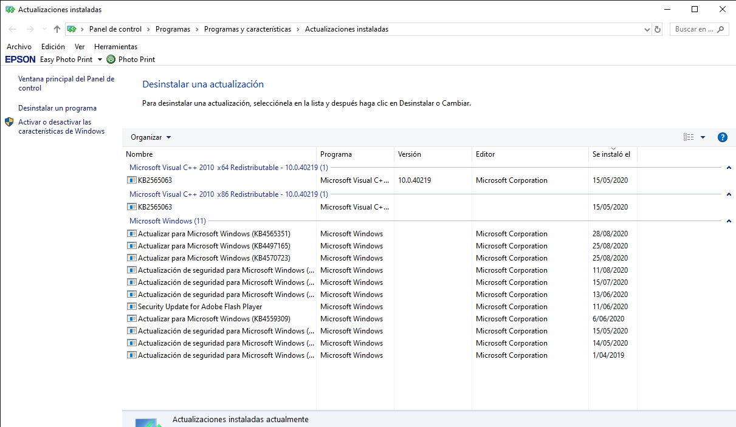The height and width of the screenshot is (427, 736).
Task: Open the Ver menu
Action: 80,47
